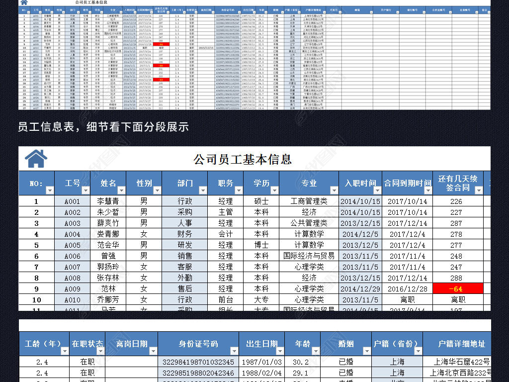Expand the 学历 filter dropdown
This screenshot has width=509, height=382.
coord(274,190)
